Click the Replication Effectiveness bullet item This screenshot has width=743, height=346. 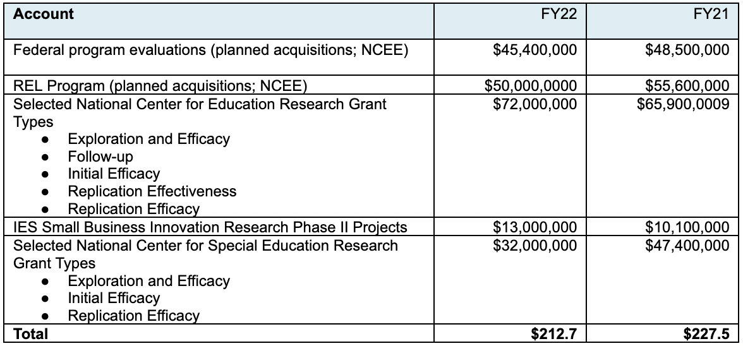152,191
